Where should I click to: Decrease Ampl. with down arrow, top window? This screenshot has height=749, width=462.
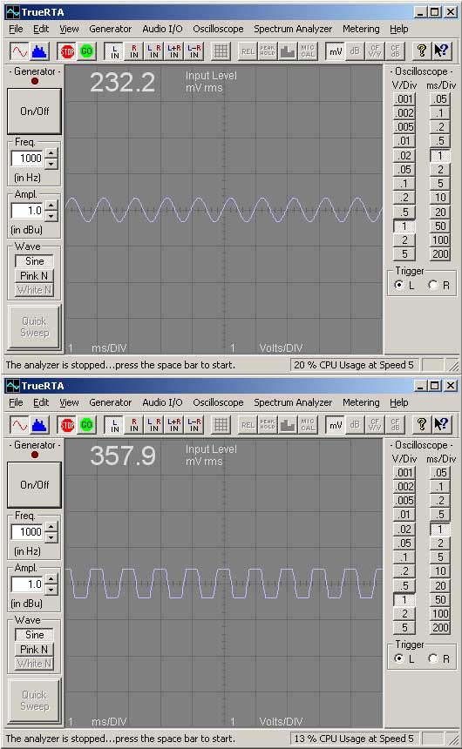[51, 216]
